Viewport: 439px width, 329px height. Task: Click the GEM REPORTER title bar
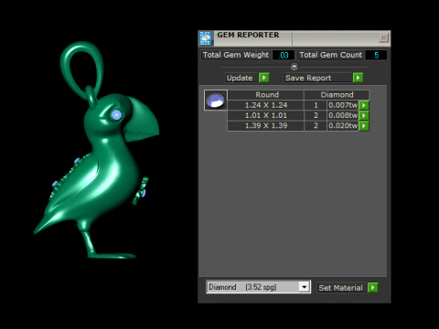294,37
